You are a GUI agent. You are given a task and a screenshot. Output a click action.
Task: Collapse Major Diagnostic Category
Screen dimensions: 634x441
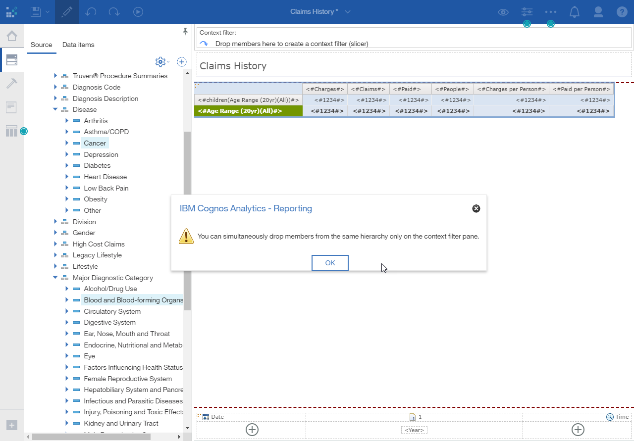pos(55,278)
